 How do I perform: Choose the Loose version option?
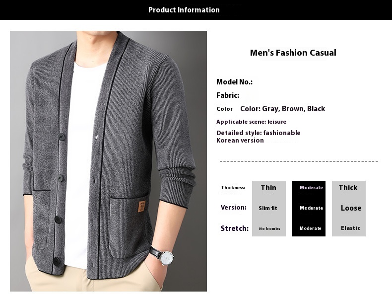tap(351, 208)
